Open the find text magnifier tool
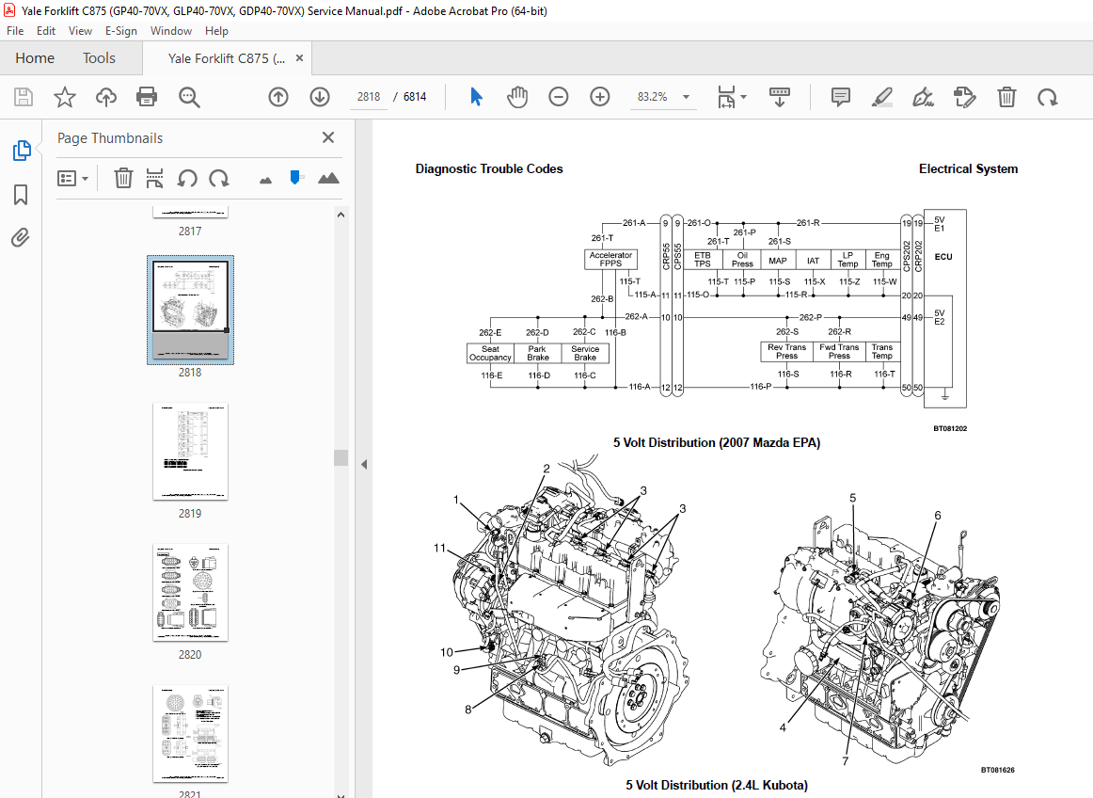The width and height of the screenshot is (1093, 798). click(189, 97)
